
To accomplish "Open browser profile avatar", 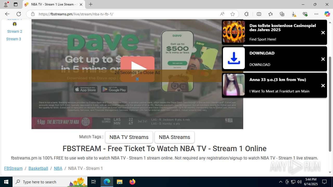I will (x=6, y=4).
